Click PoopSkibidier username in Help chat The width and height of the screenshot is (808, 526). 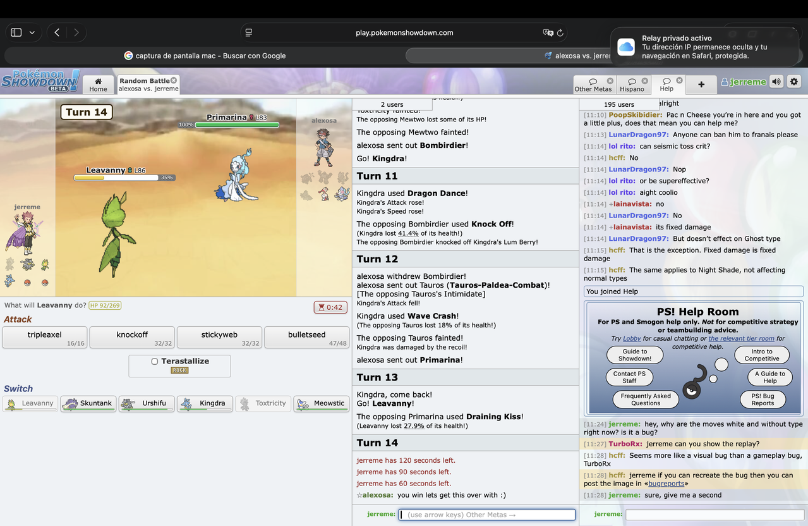[635, 115]
